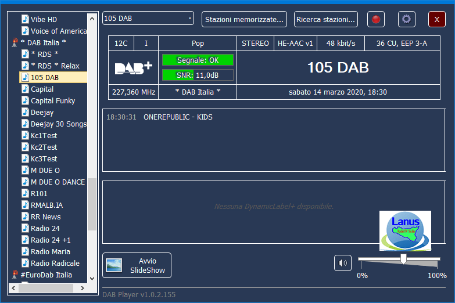Open Stazioni memorizzate dialog
This screenshot has width=455, height=303.
[244, 19]
